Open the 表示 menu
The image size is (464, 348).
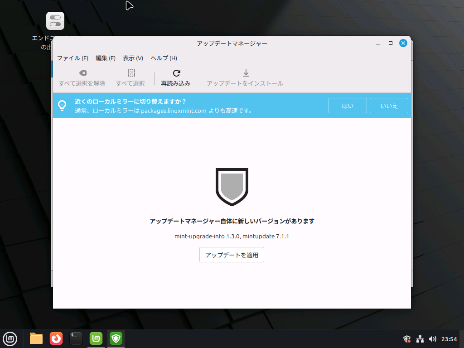[x=132, y=58]
